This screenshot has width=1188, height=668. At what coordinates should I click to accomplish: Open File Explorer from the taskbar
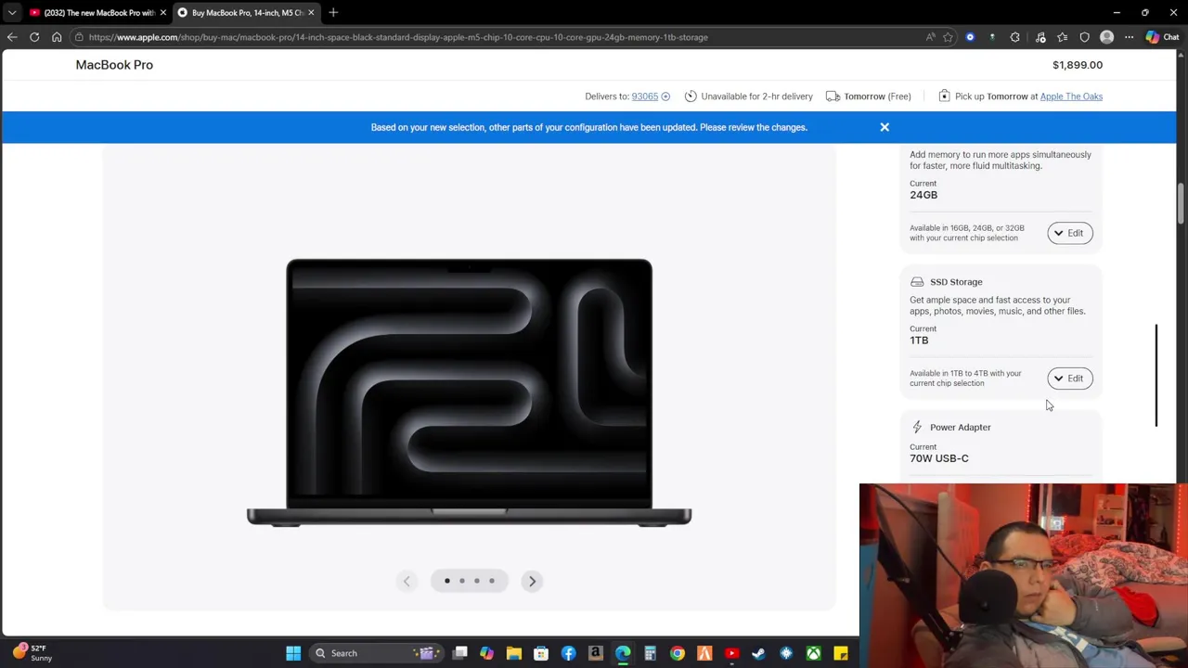pyautogui.click(x=514, y=653)
